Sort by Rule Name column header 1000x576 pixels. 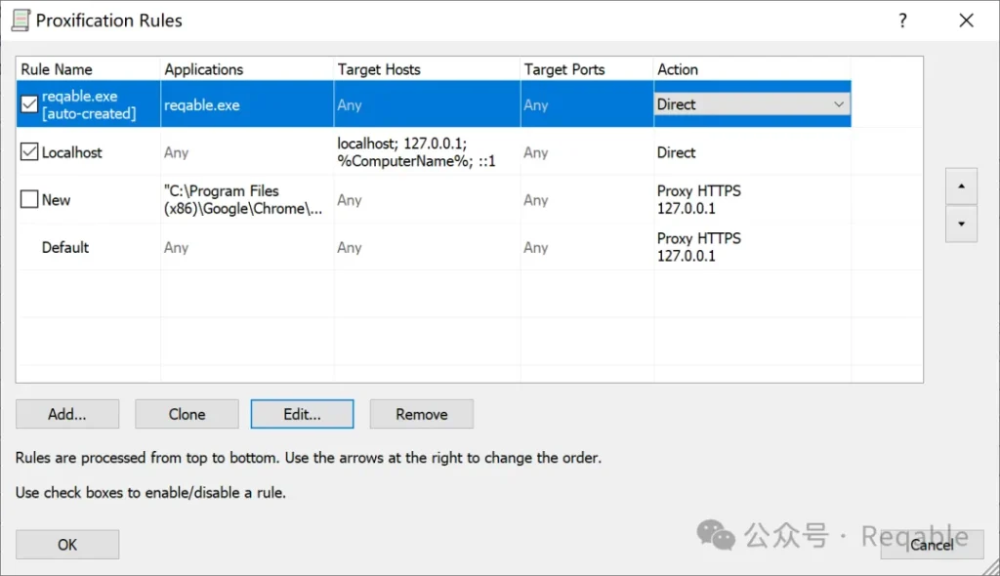pos(88,69)
